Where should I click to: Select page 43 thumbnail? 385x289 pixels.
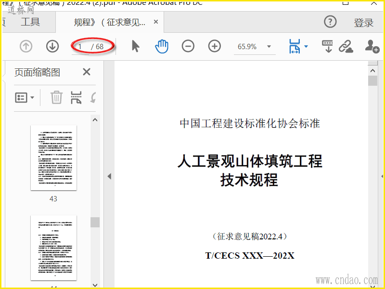pyautogui.click(x=53, y=158)
